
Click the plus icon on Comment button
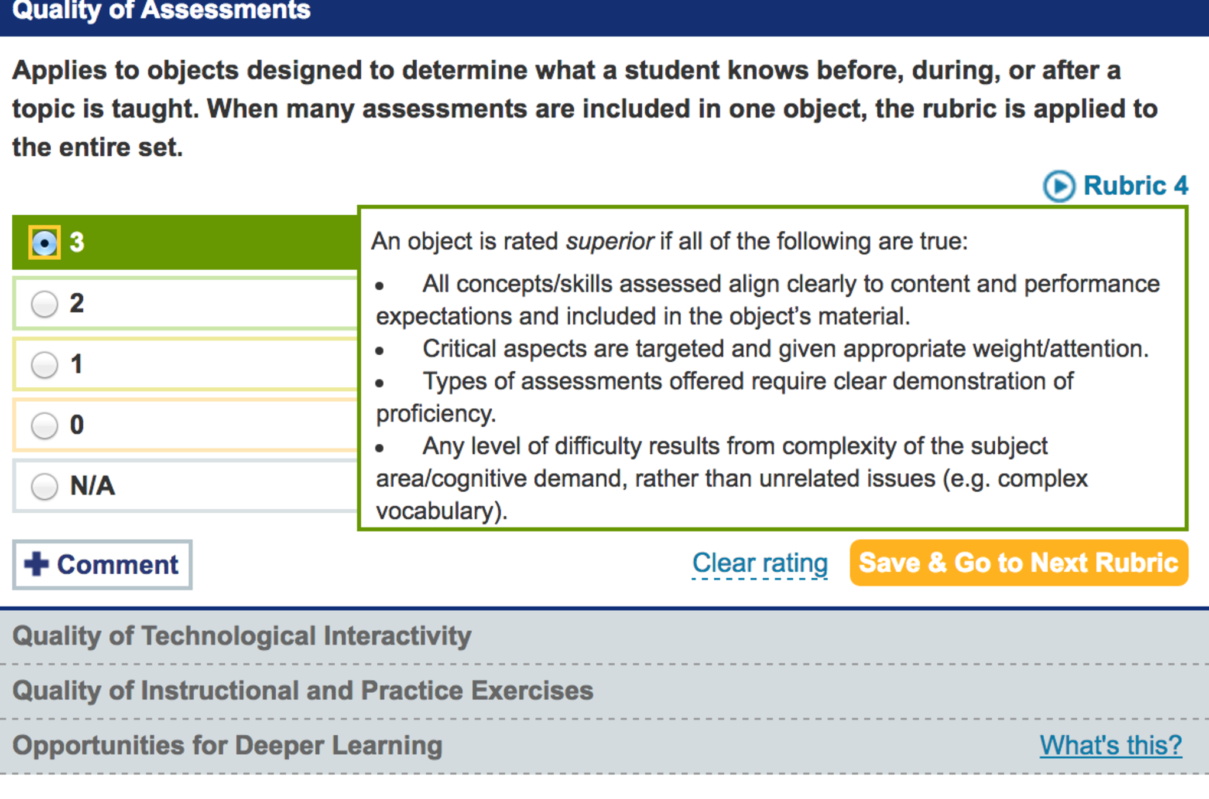(37, 564)
